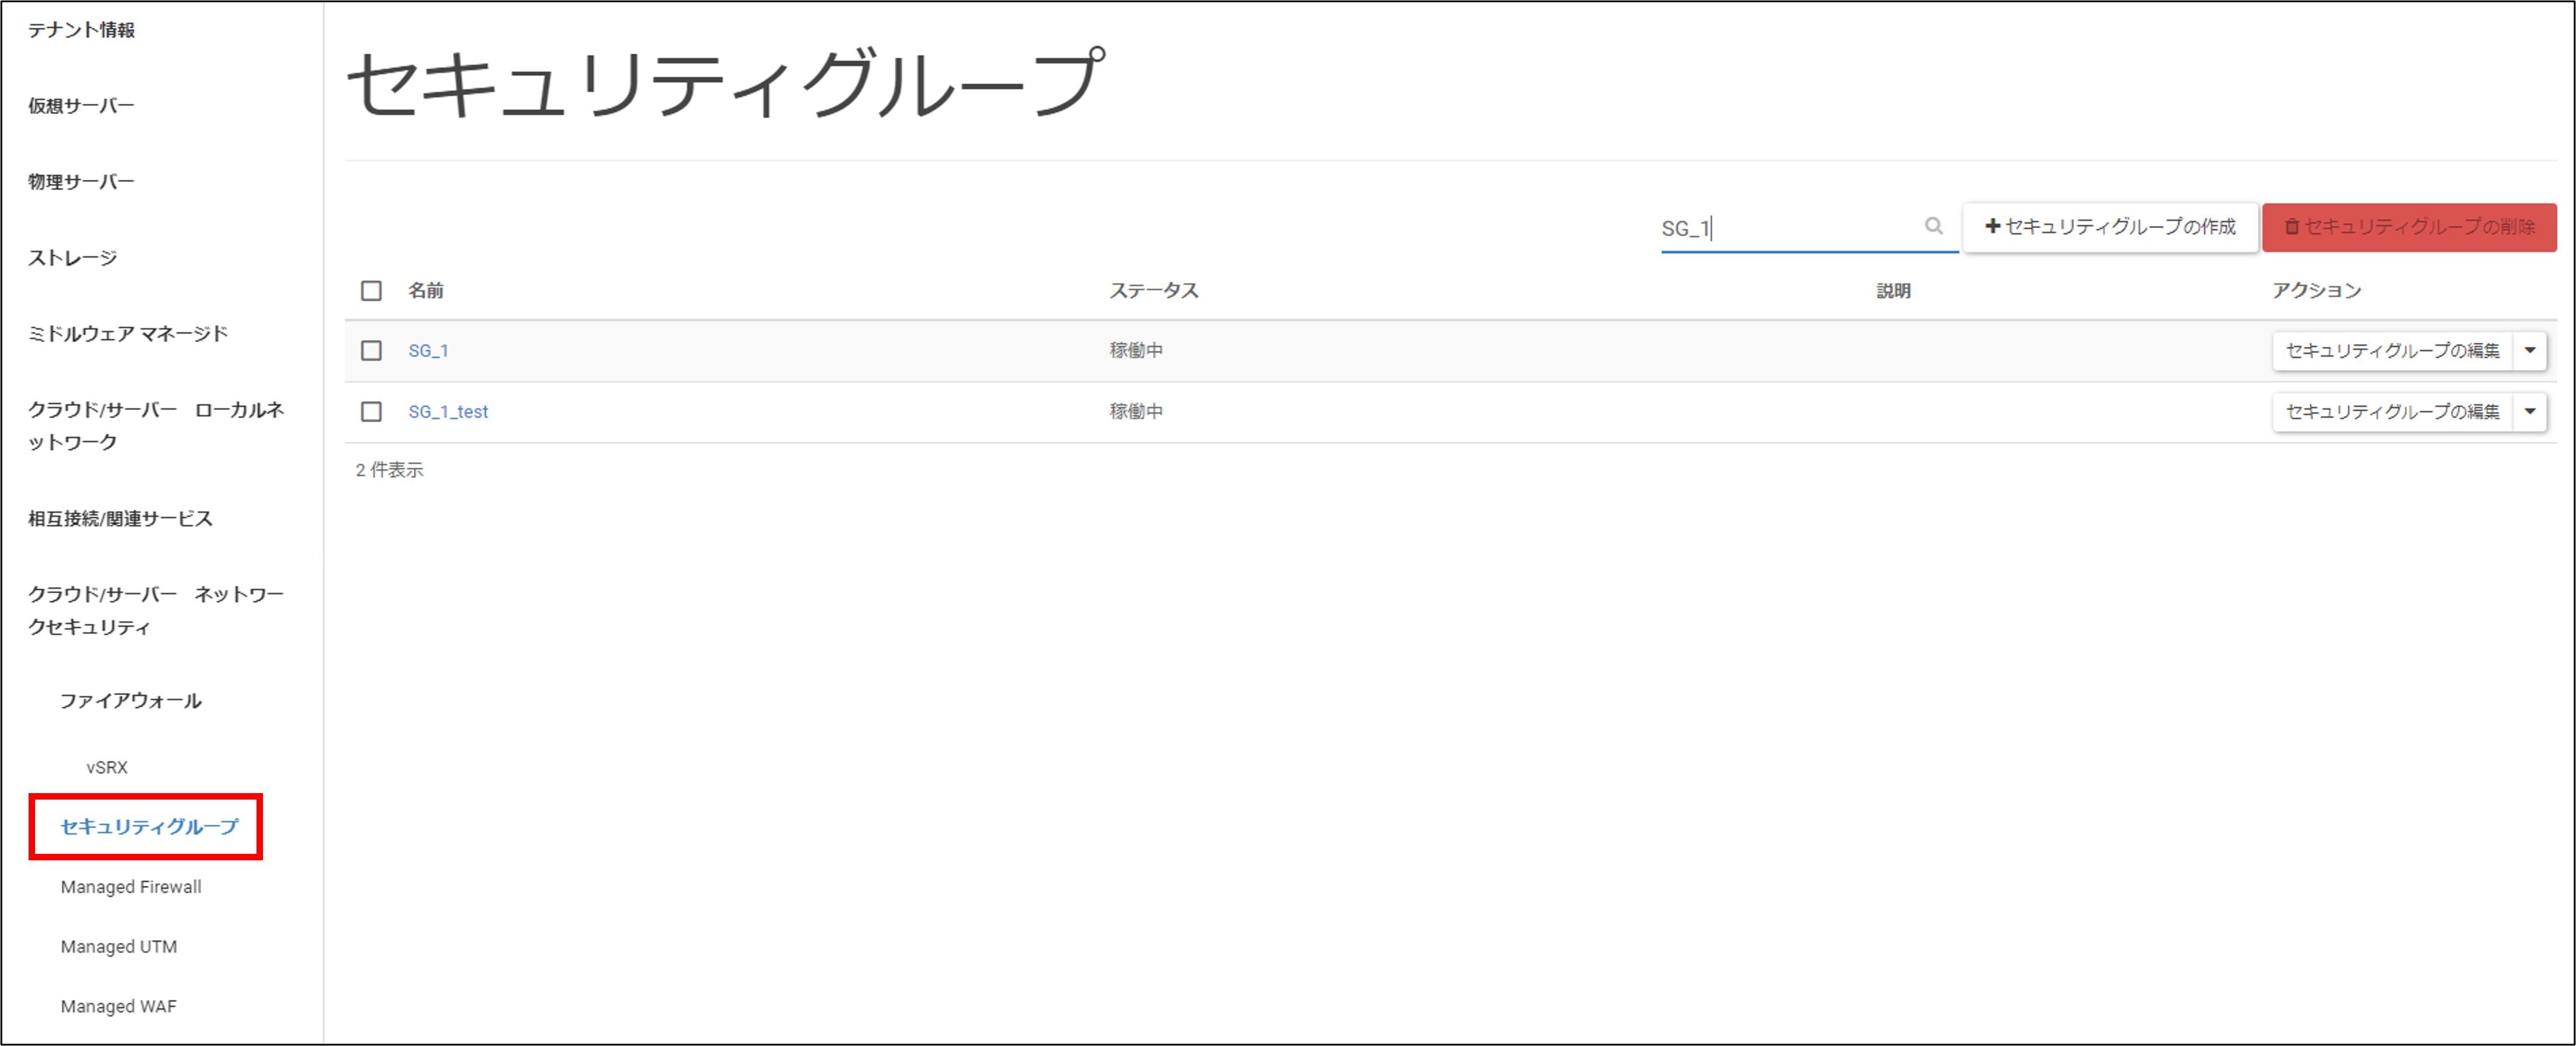Viewport: 2576px width, 1046px height.
Task: Select ストレージ in sidebar
Action: (x=72, y=258)
